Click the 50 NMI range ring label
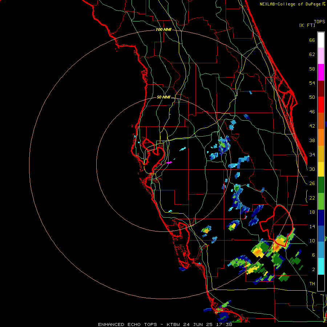This screenshot has height=327, width=327. click(163, 97)
